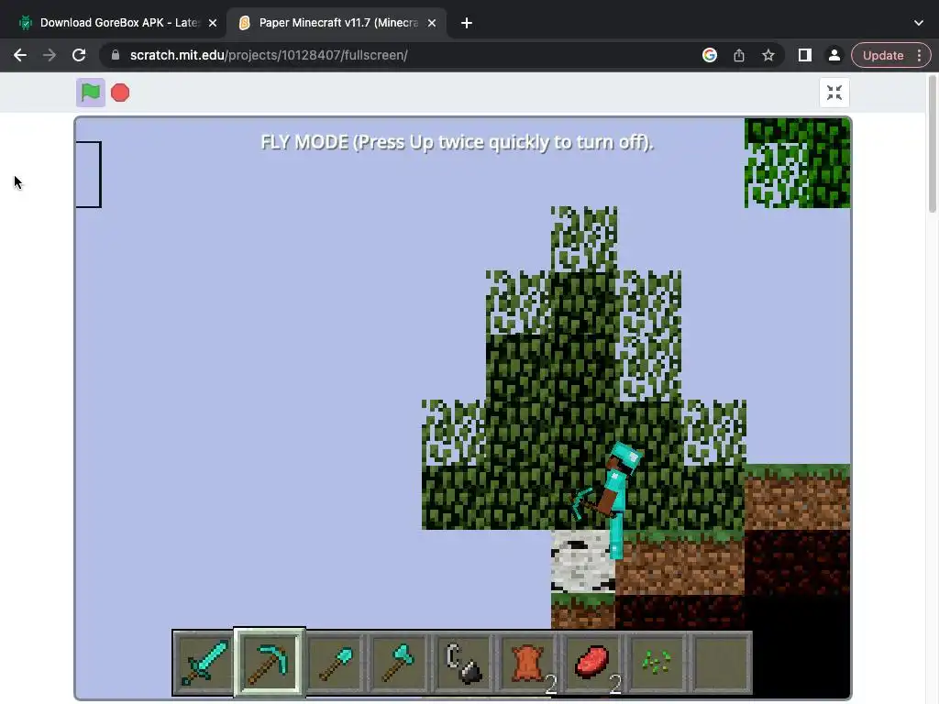Click the FLY MODE message text
This screenshot has width=939, height=704.
pyautogui.click(x=457, y=142)
